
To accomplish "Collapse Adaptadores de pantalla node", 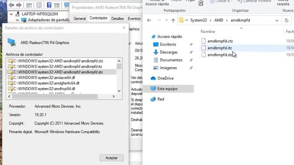I will point(17,20).
